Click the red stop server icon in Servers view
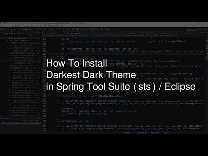Viewport: 208px width, 156px height. coord(34,121)
